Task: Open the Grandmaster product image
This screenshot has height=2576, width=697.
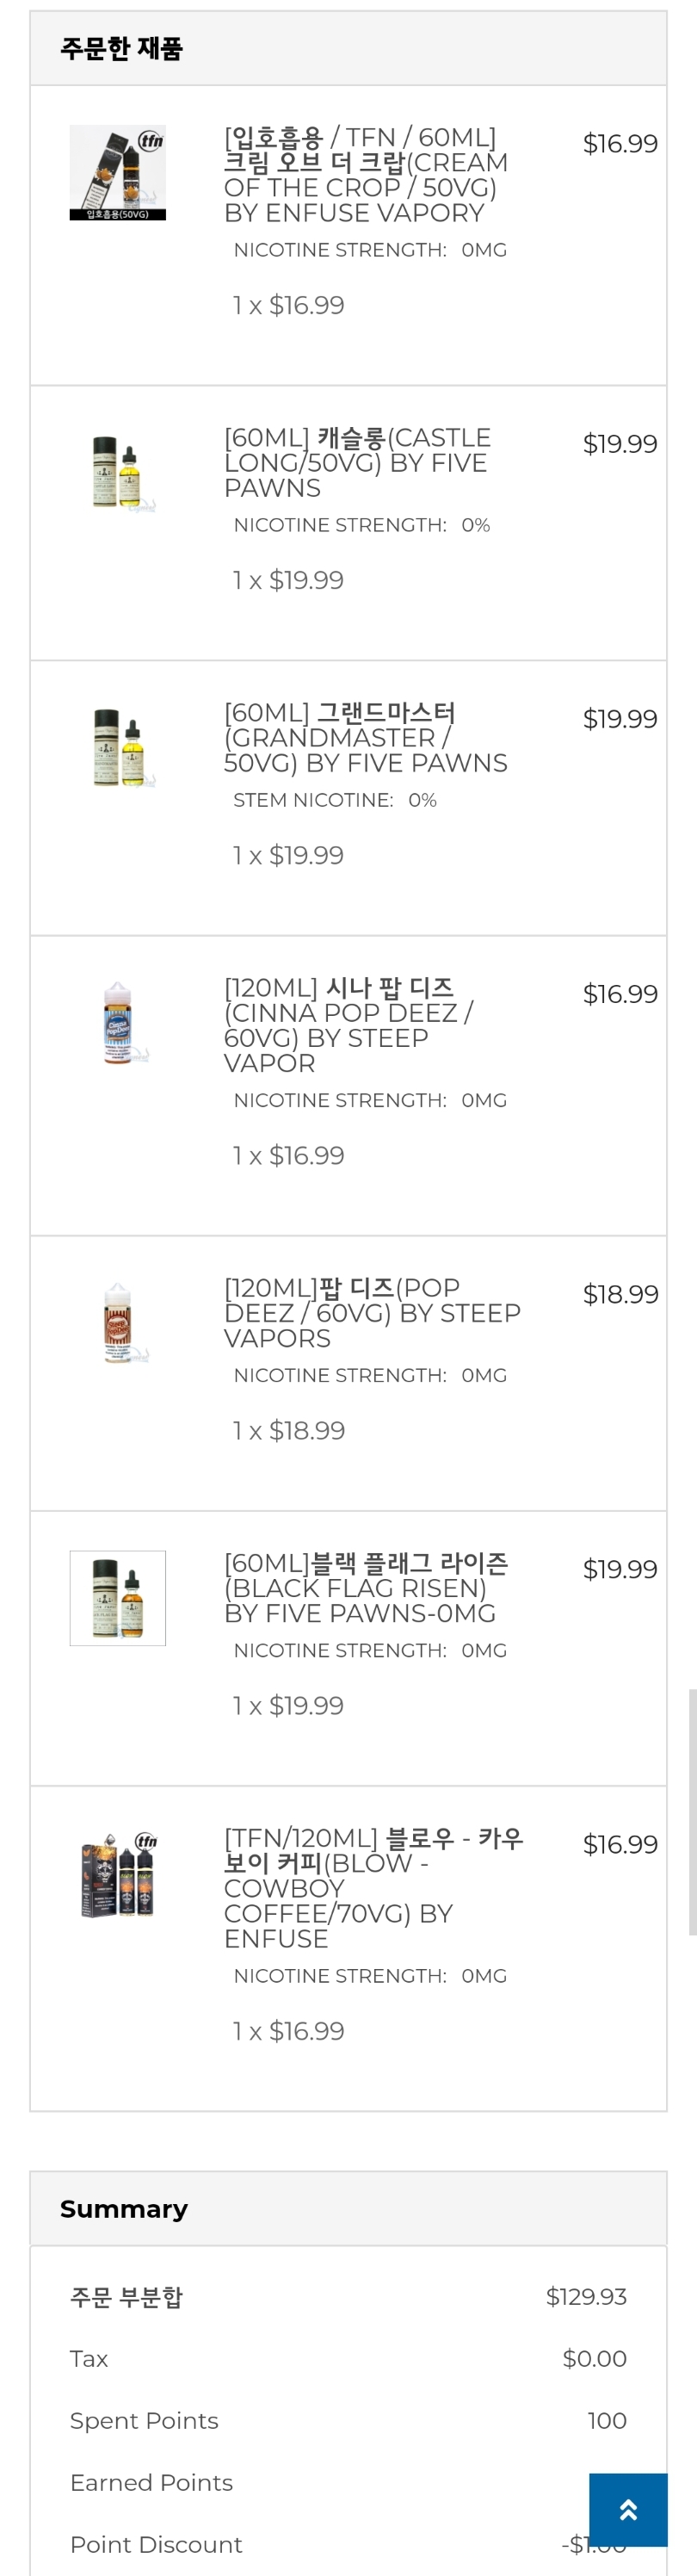Action: [118, 748]
